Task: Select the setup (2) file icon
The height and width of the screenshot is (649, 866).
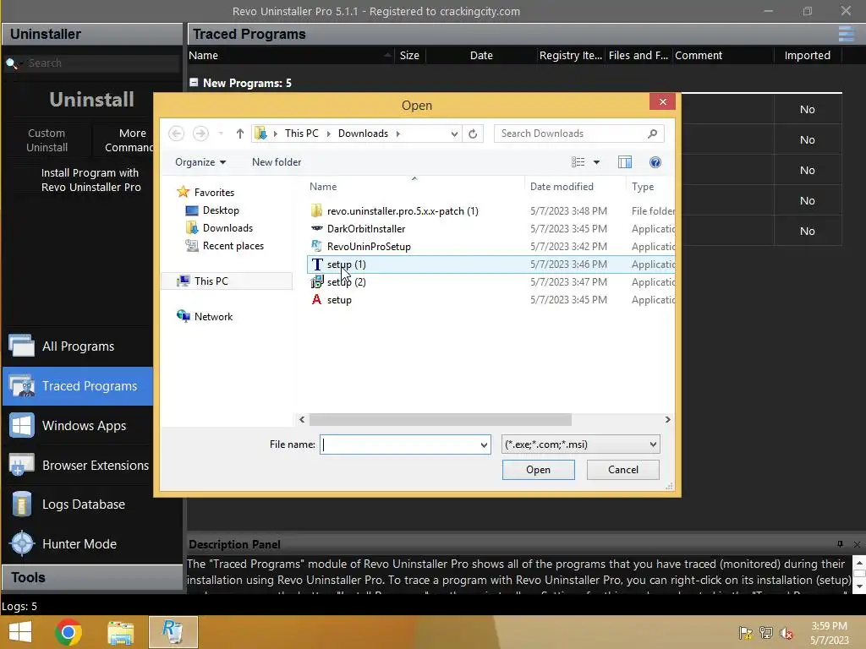Action: (316, 282)
